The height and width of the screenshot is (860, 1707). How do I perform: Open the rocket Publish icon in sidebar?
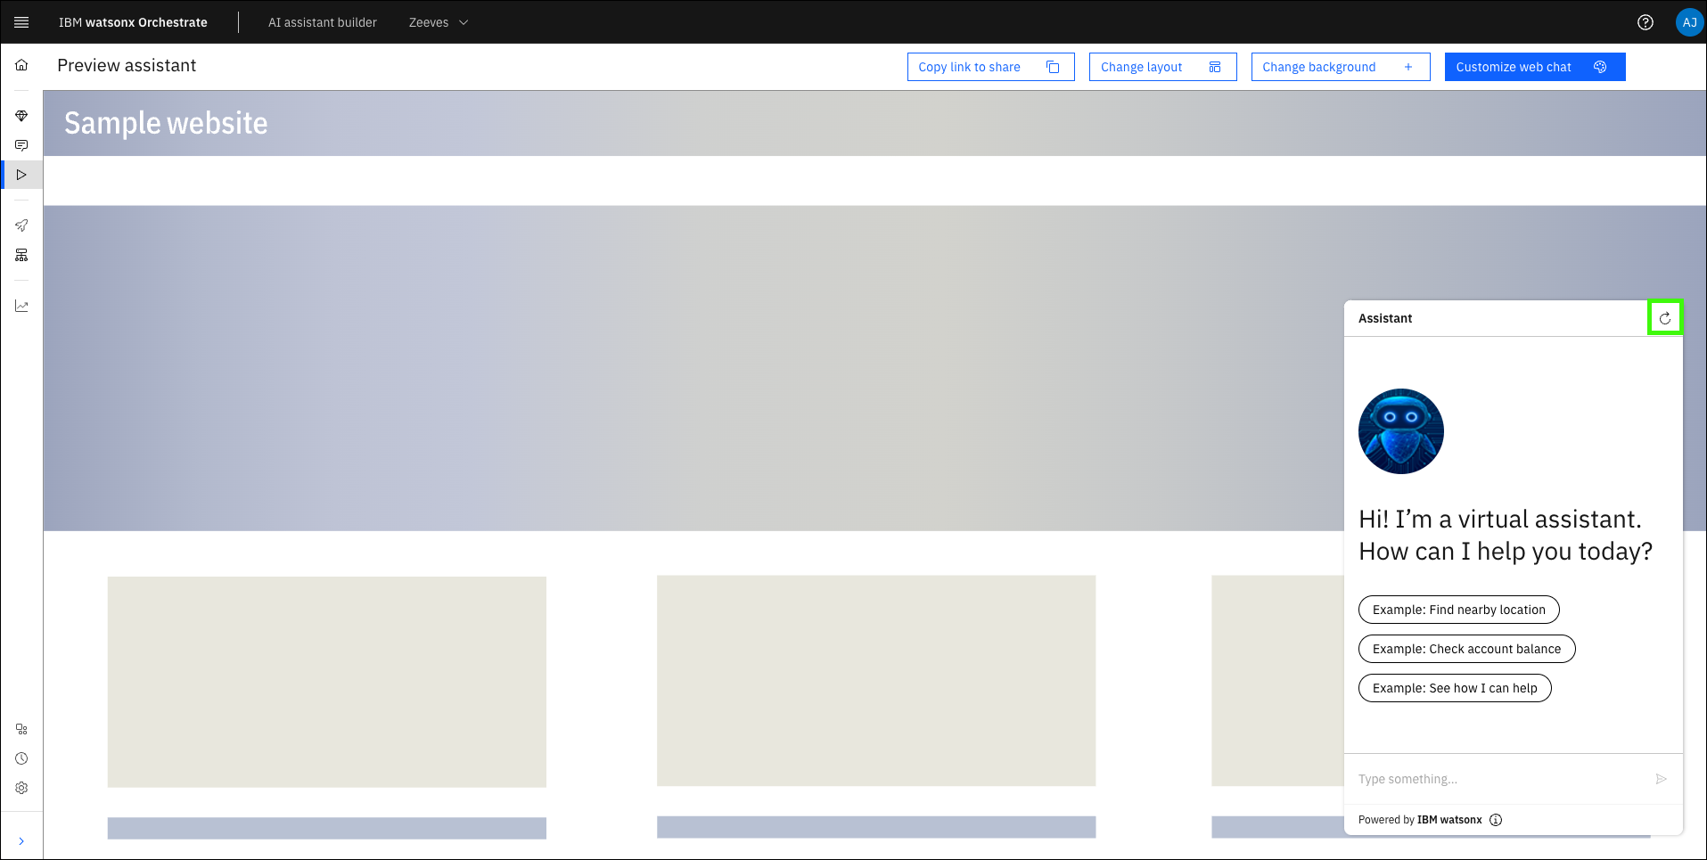[21, 225]
